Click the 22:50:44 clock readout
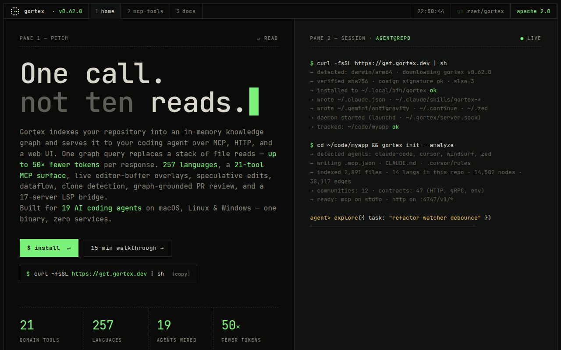Viewport: 561px width, 350px height. coord(431,11)
